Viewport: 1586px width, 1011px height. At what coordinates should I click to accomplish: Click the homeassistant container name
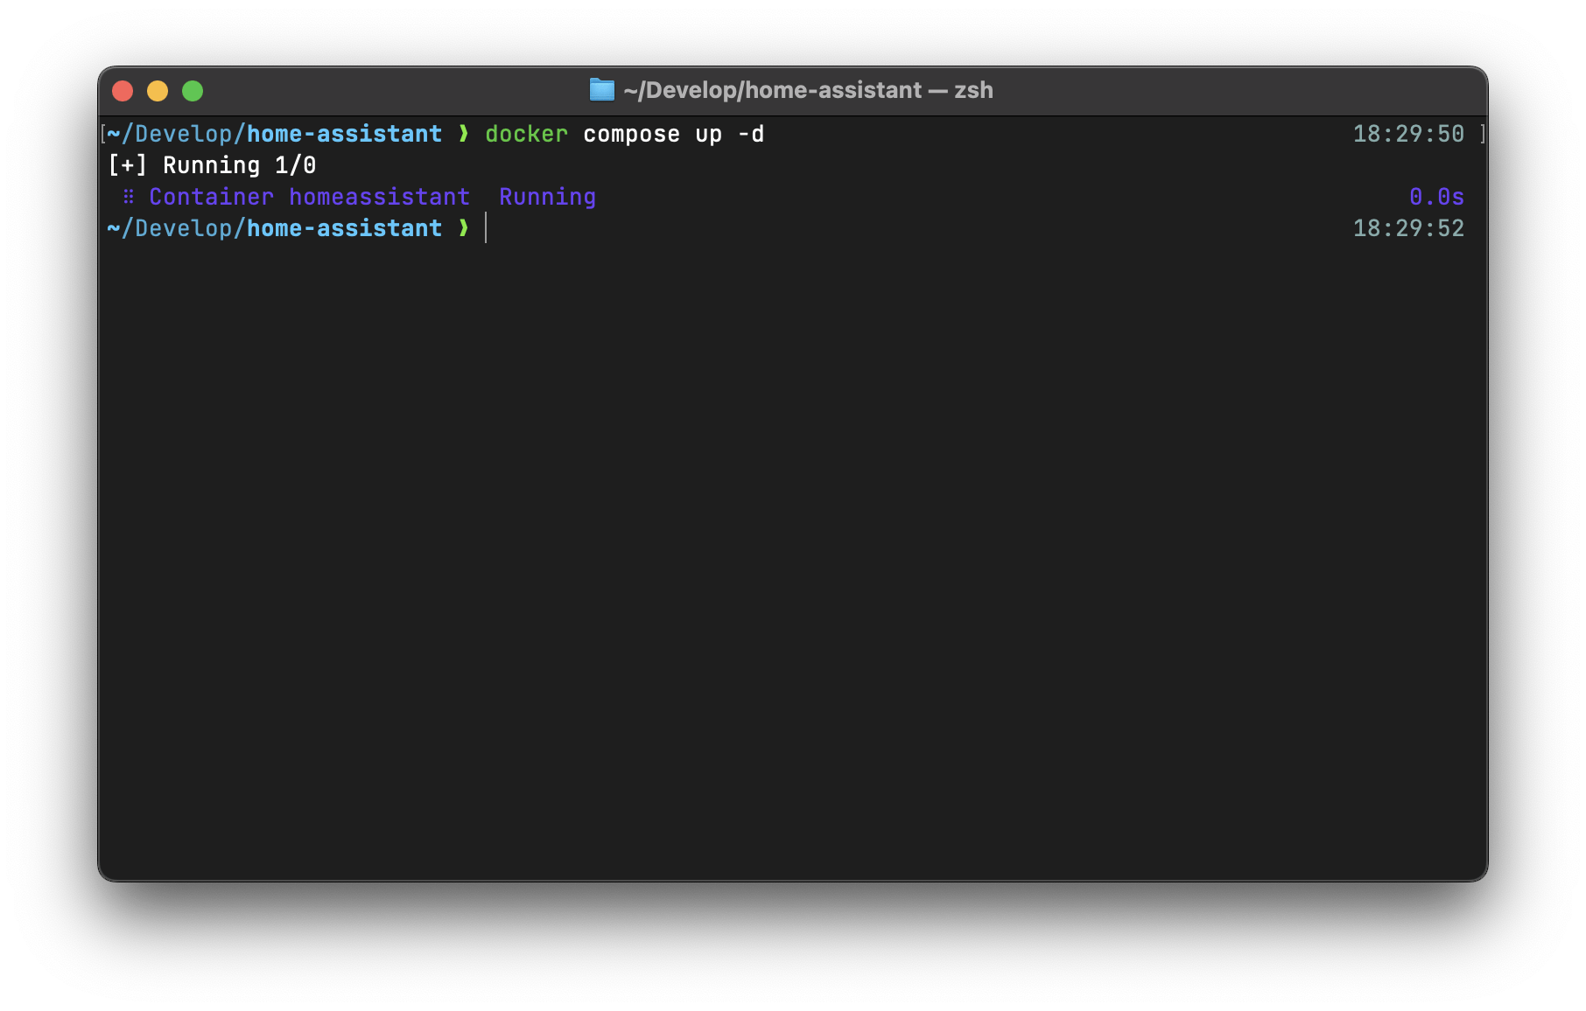379,197
